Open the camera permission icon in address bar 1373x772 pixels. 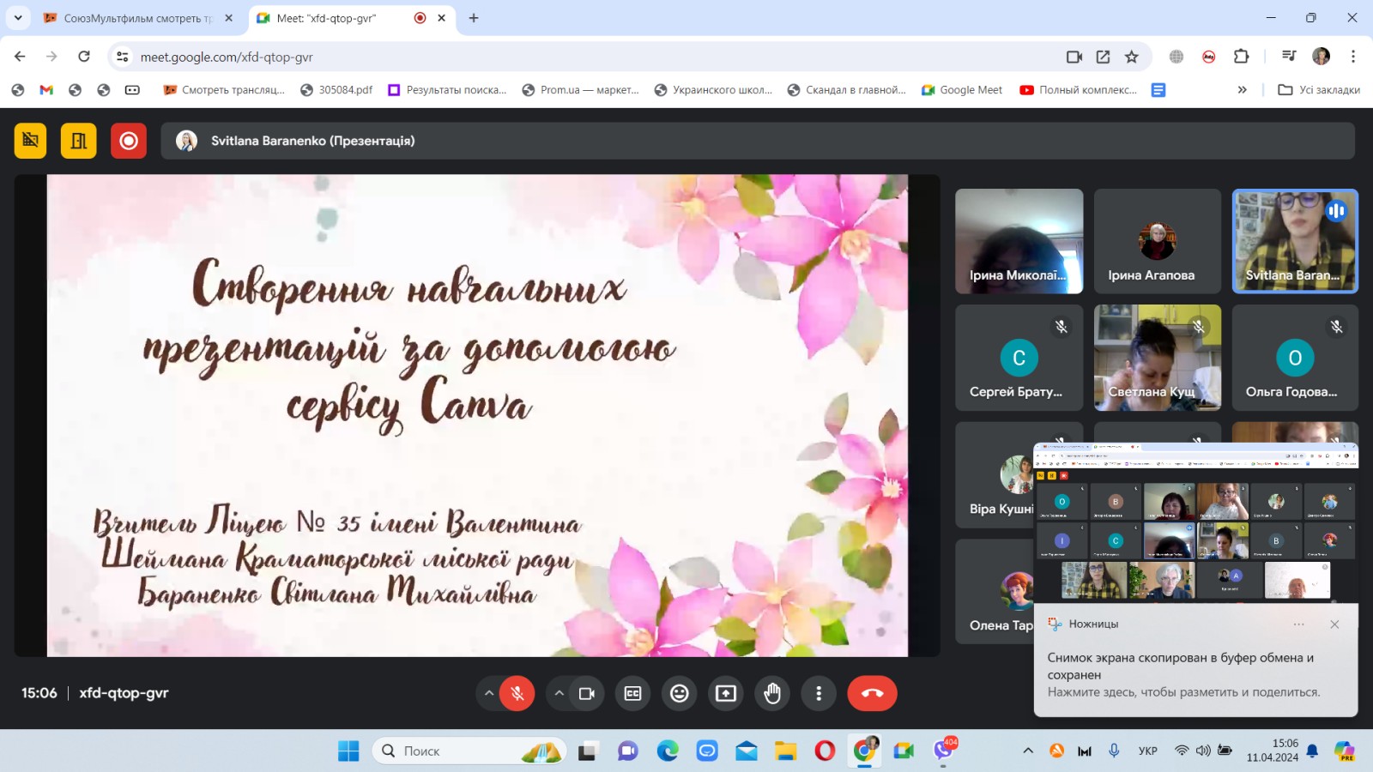click(1074, 57)
